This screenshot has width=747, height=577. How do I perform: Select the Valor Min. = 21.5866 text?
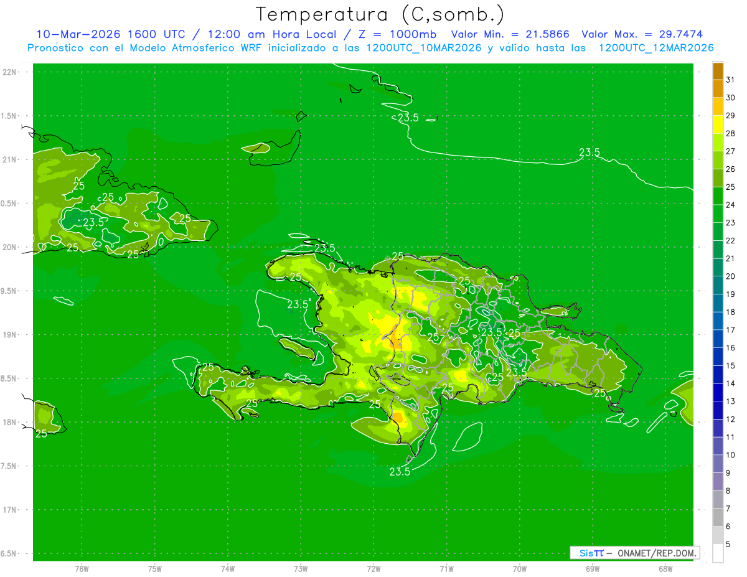click(510, 34)
